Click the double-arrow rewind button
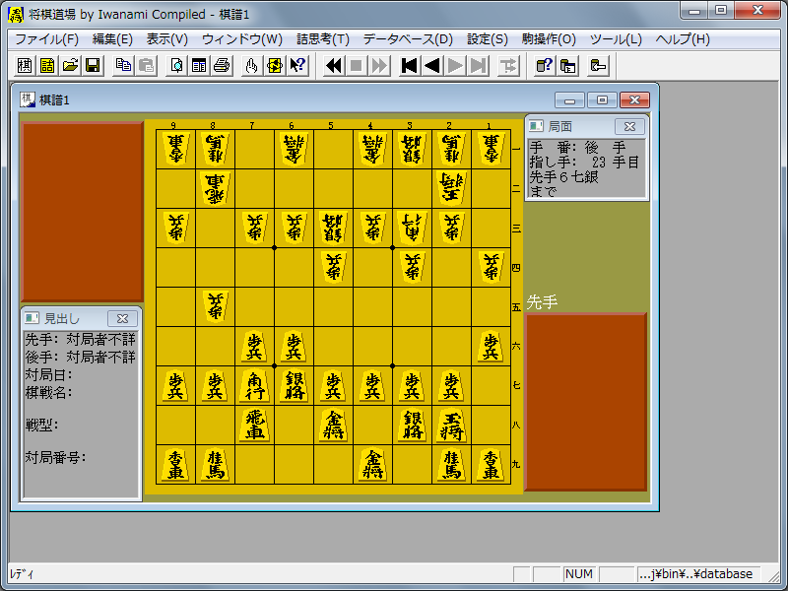 334,66
